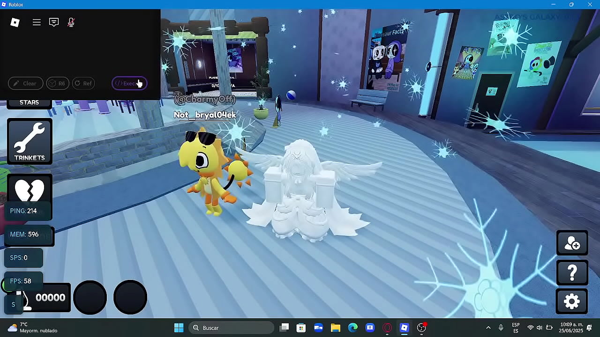Toggle the R6 rig mode
Screen dimensions: 600x337
point(57,83)
